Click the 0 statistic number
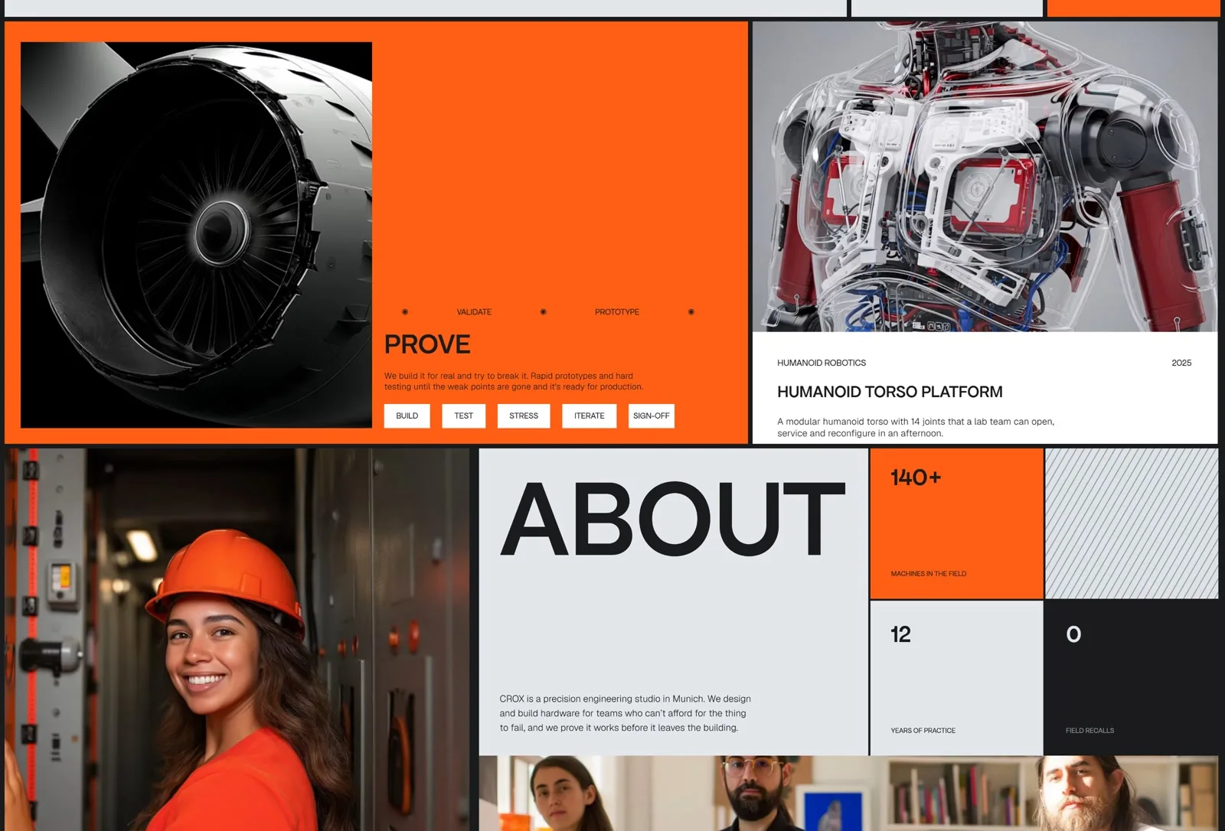The width and height of the screenshot is (1225, 831). coord(1073,634)
